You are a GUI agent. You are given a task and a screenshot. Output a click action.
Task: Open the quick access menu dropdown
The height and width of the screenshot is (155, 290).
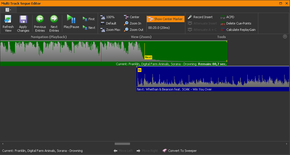tap(8, 10)
